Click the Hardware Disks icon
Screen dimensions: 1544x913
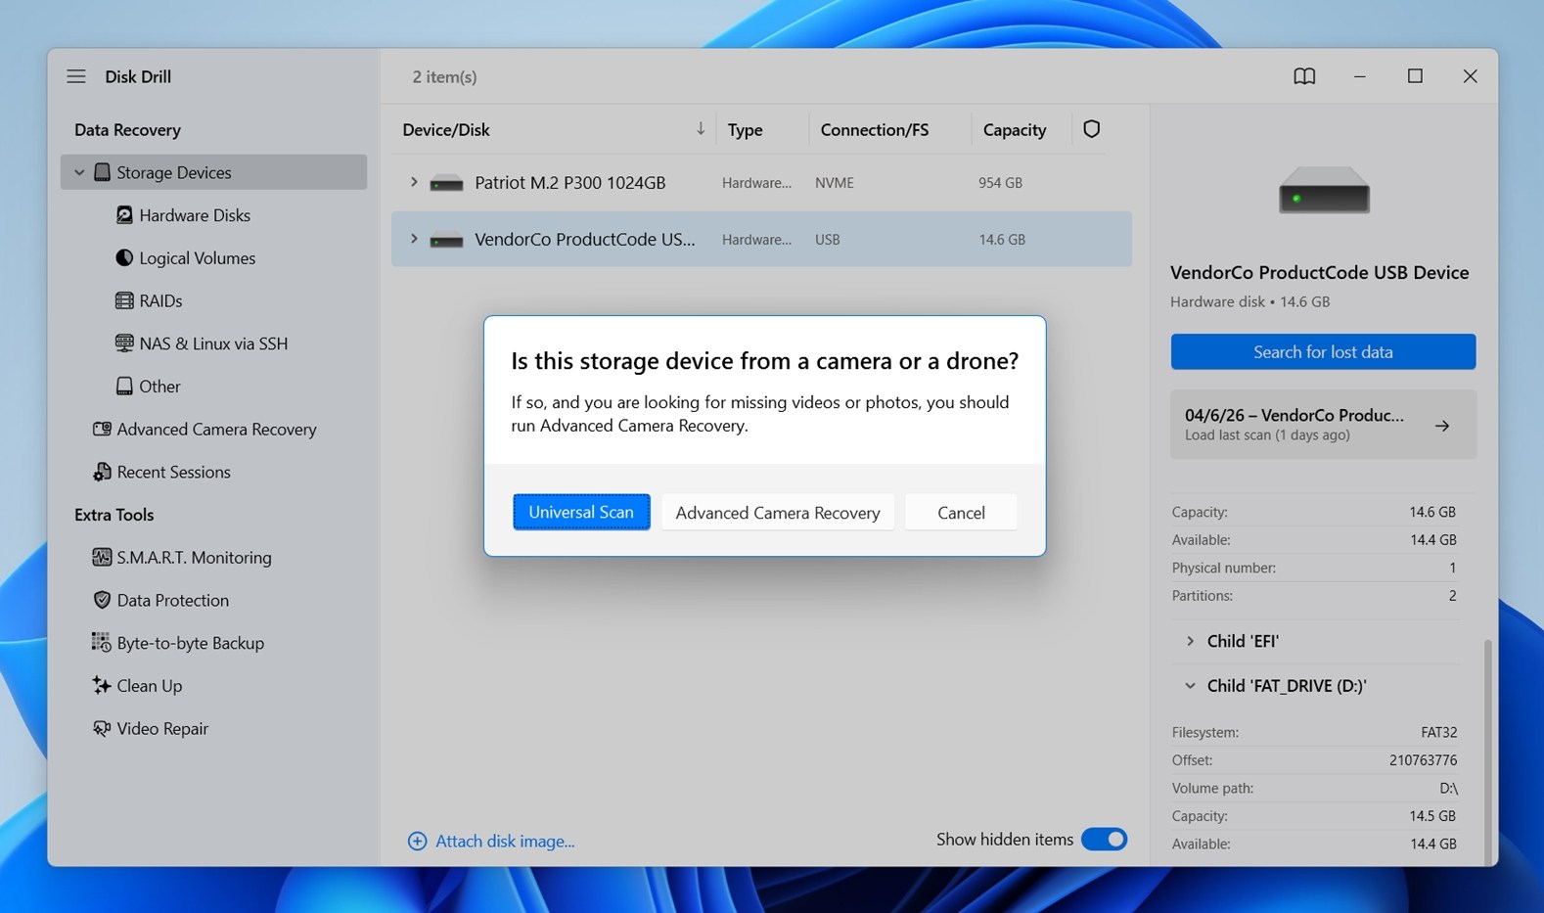124,215
